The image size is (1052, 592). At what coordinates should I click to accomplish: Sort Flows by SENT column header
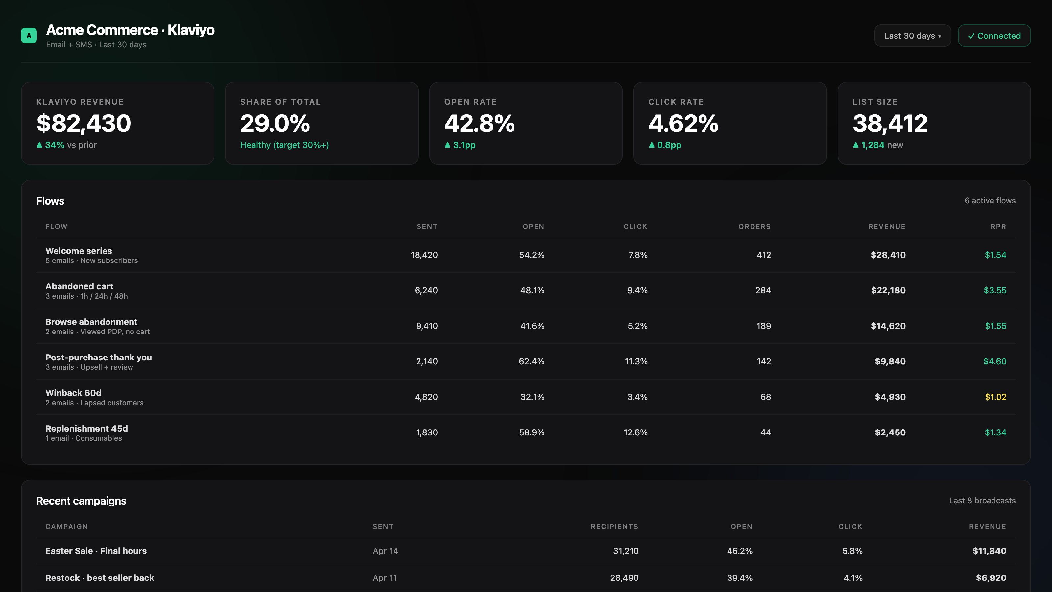coord(427,226)
